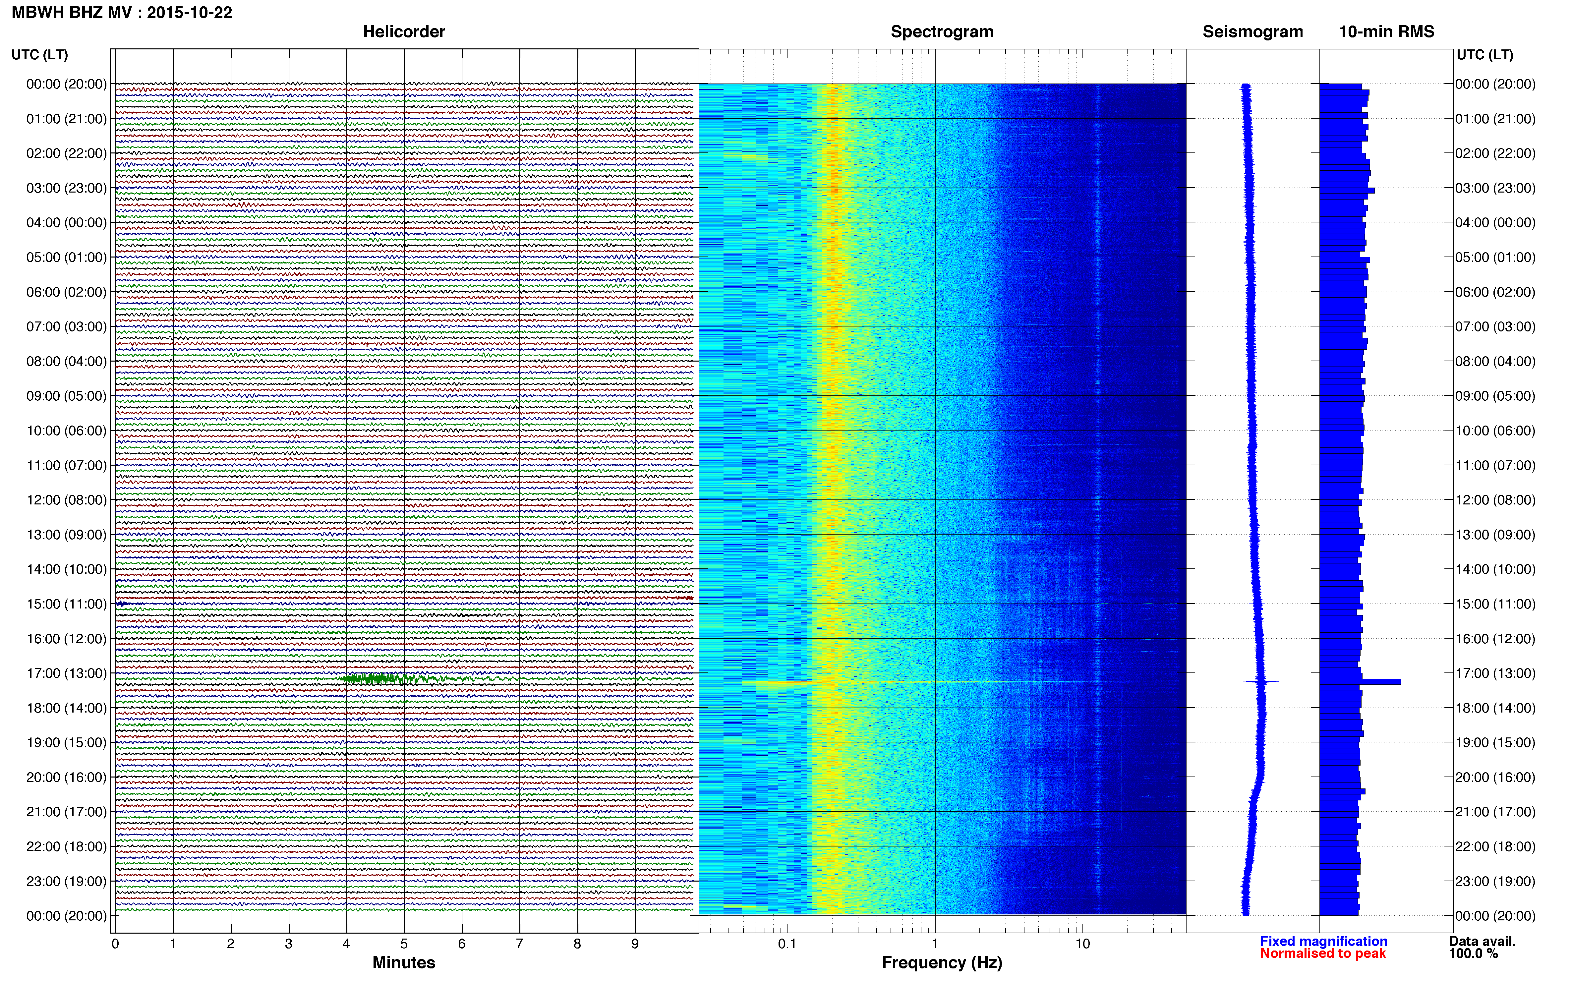Screen dimensions: 1571x982
Task: Click the '9' minutes tick label
Action: point(635,944)
